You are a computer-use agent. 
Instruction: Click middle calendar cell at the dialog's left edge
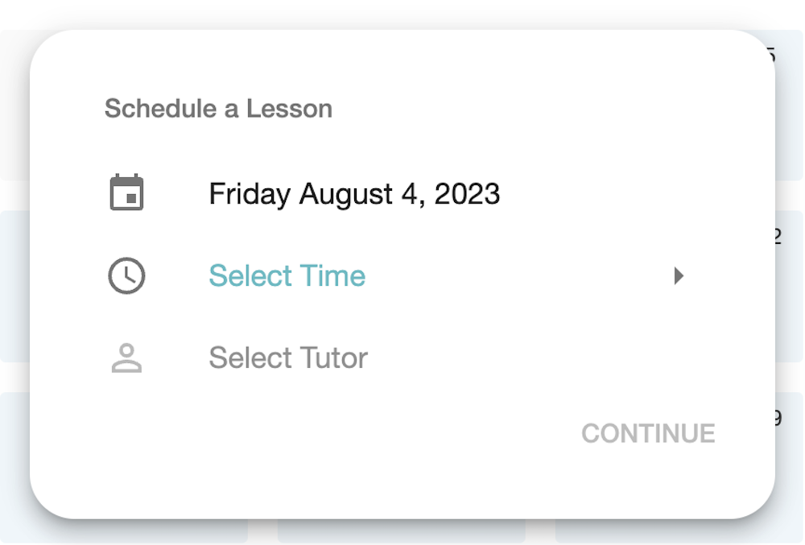[x=14, y=286]
